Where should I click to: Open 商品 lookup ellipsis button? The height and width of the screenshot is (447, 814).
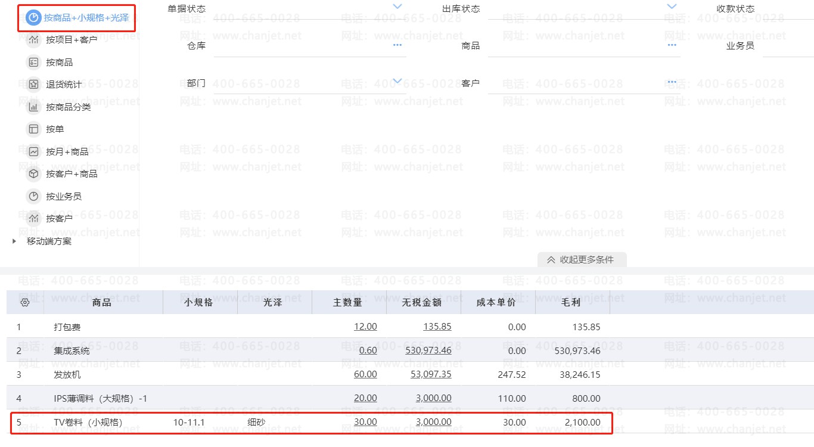click(672, 45)
